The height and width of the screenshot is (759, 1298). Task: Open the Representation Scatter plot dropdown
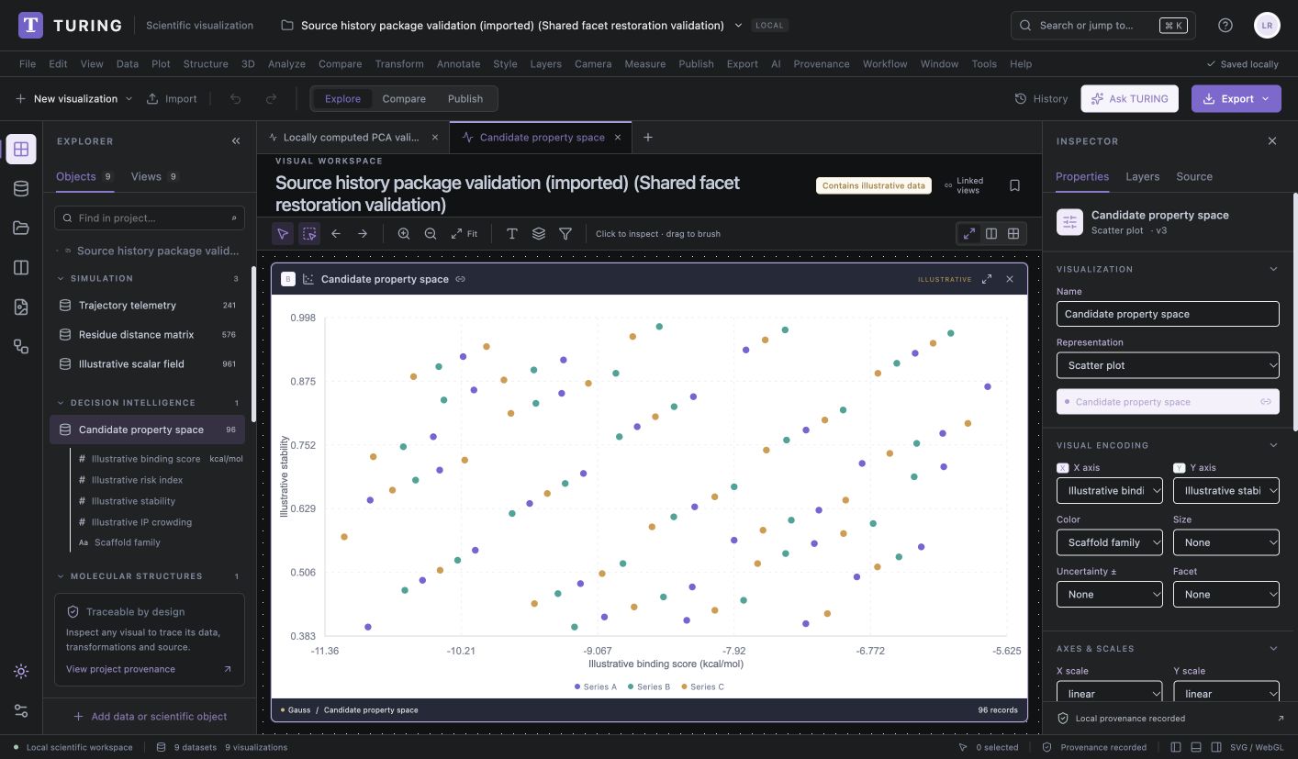point(1168,365)
